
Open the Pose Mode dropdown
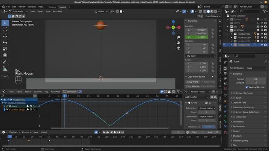click(18, 11)
